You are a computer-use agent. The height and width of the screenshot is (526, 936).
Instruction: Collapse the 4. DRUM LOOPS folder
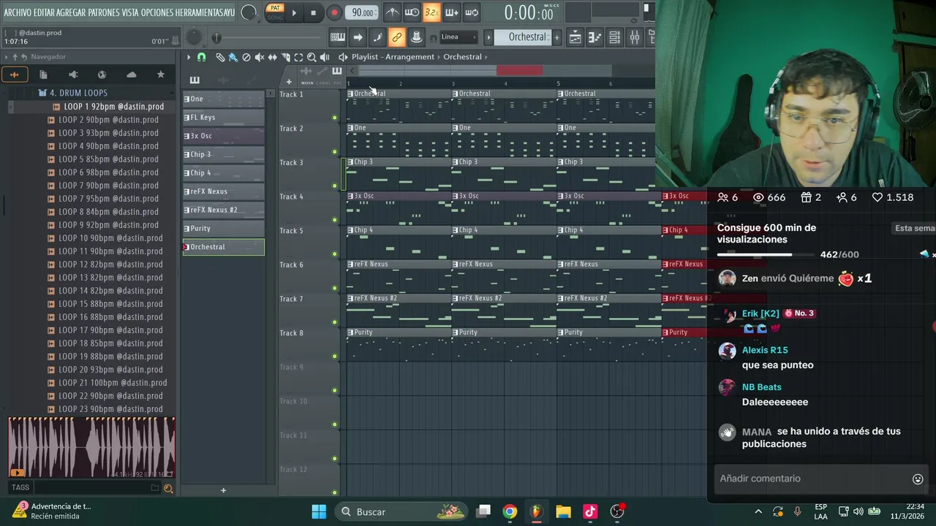pos(78,93)
